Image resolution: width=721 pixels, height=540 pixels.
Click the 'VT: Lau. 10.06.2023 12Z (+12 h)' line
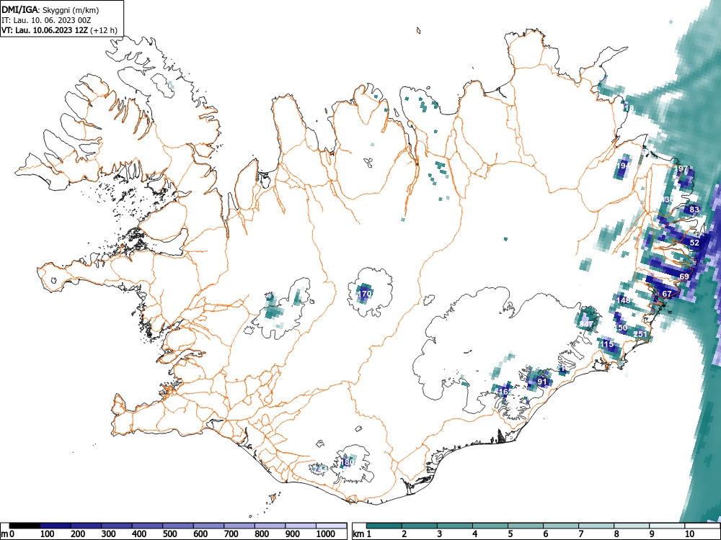point(59,30)
